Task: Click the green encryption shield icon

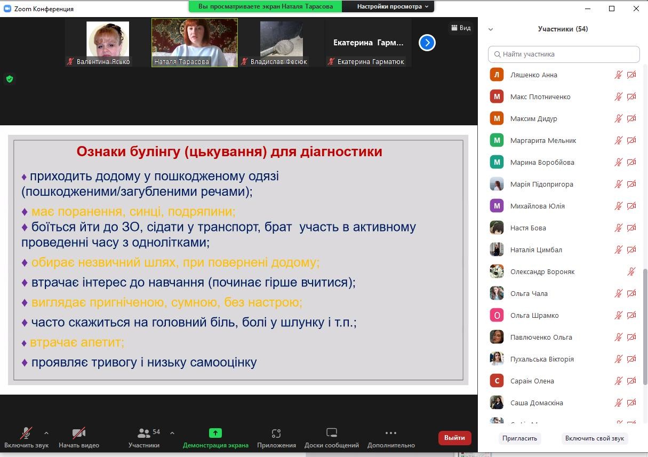Action: coord(10,79)
